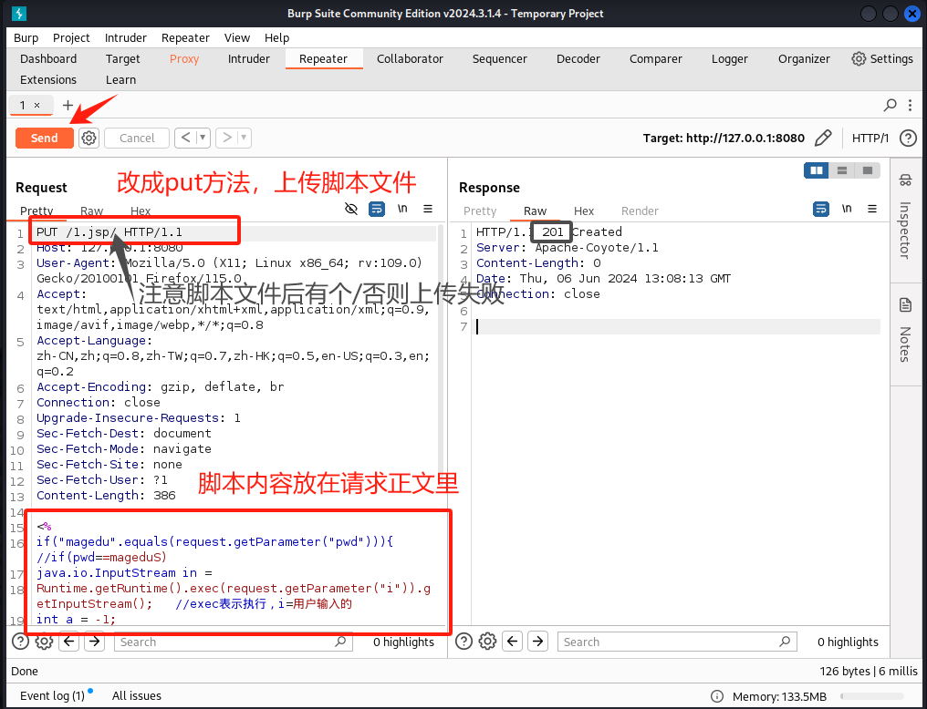This screenshot has height=709, width=927.
Task: Close Repeater tab 1 with the x
Action: tap(36, 105)
